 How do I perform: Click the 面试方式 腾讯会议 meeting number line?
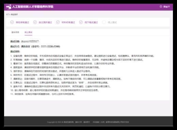point(35,46)
